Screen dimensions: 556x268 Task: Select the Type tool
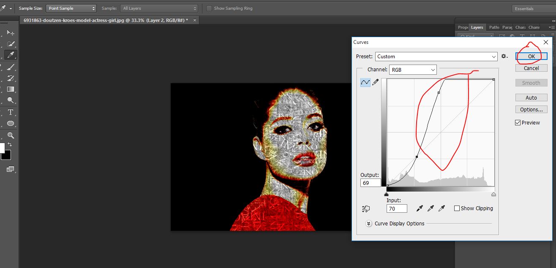11,112
